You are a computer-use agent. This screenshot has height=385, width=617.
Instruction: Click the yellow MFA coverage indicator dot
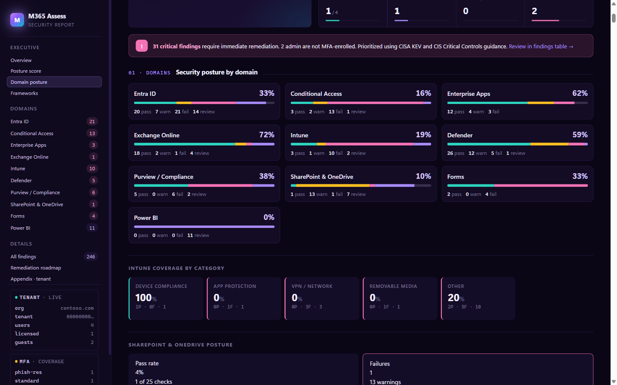[16, 361]
